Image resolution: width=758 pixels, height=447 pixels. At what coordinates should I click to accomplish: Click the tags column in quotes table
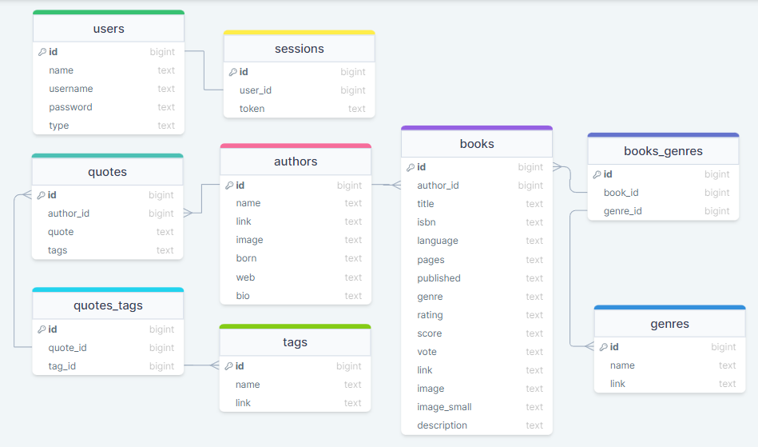(107, 250)
